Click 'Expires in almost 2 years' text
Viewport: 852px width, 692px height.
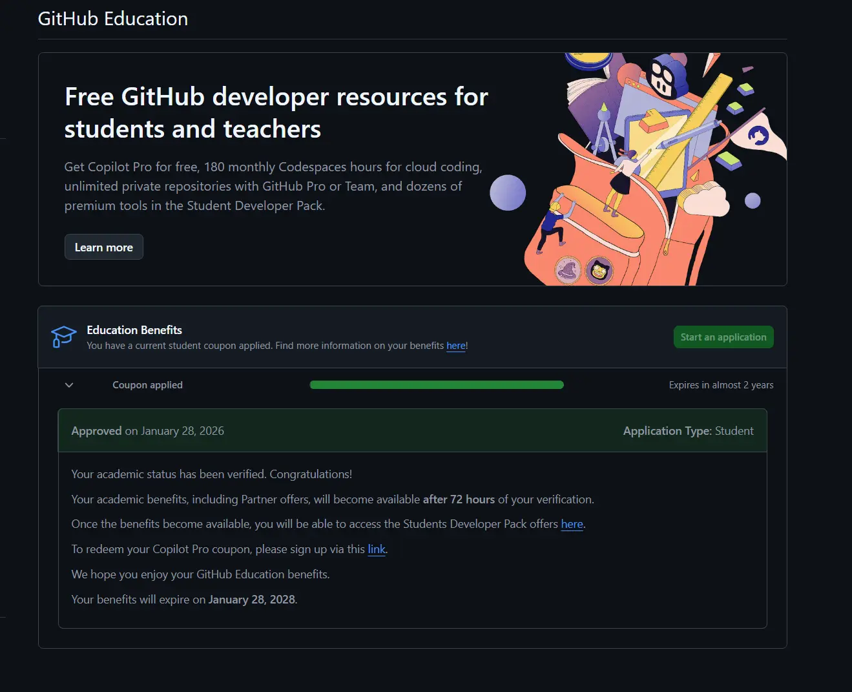pyautogui.click(x=721, y=385)
